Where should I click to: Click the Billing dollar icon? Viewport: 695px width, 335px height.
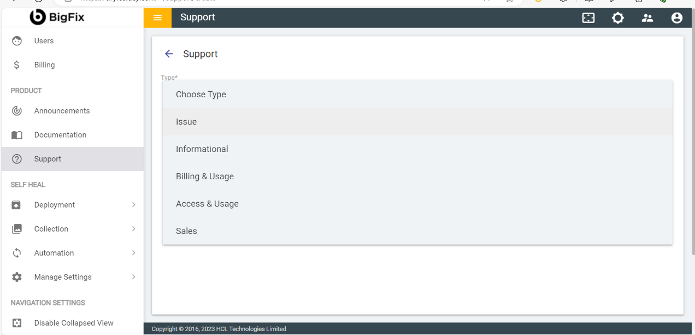17,65
